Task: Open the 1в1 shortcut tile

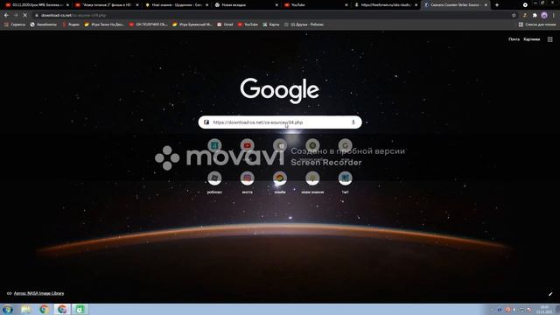Action: 345,182
